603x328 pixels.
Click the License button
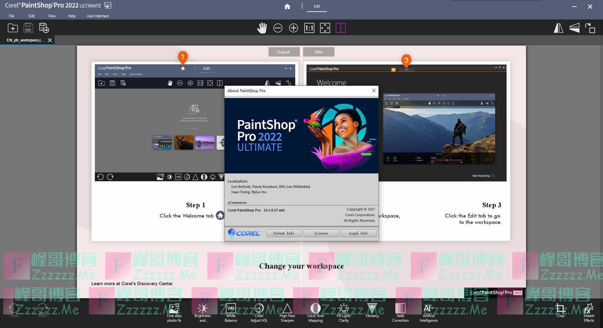tap(321, 233)
